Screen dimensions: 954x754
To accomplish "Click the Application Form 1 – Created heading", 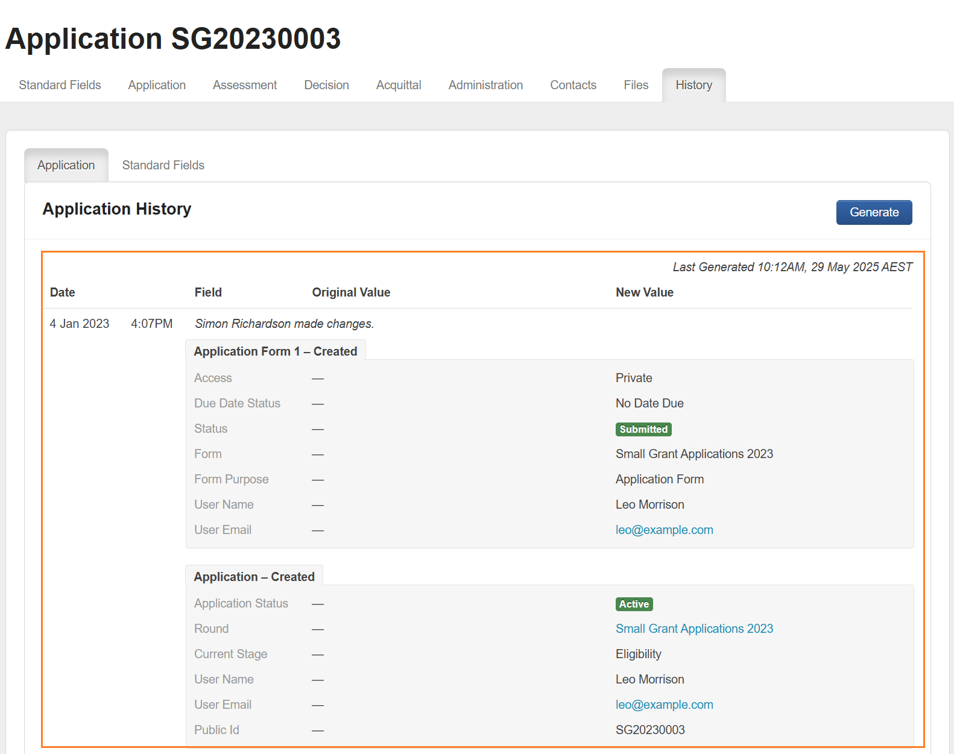I will pyautogui.click(x=276, y=351).
